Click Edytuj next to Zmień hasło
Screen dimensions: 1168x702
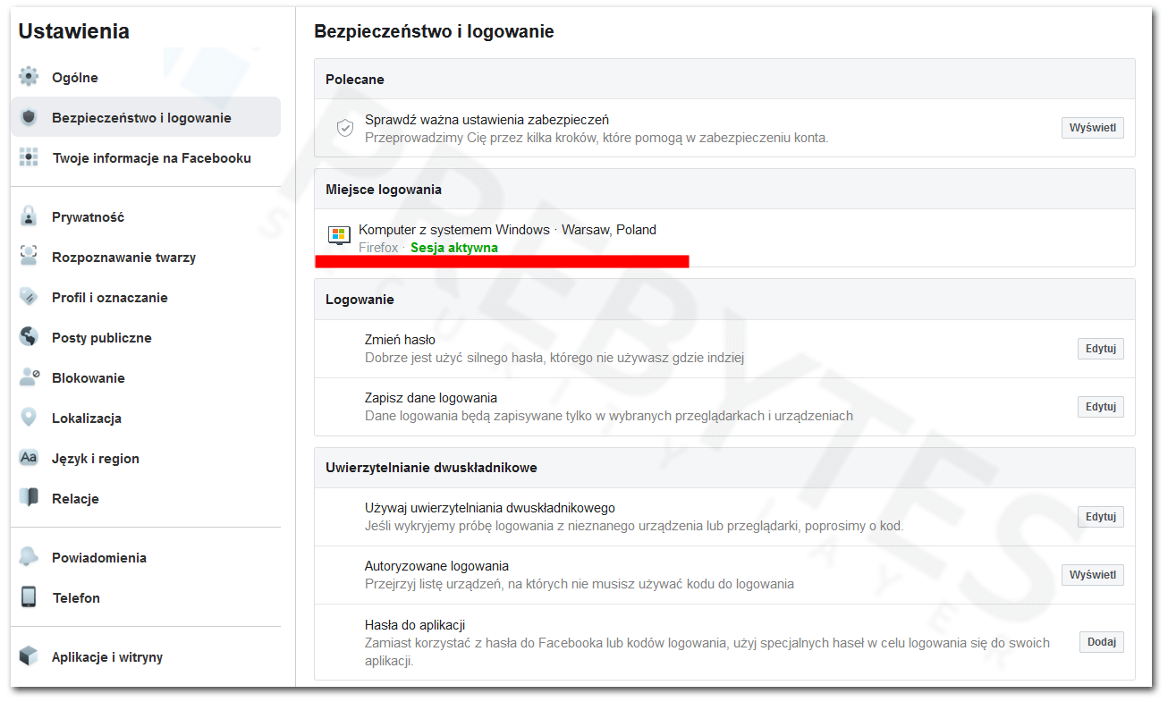coord(1100,348)
